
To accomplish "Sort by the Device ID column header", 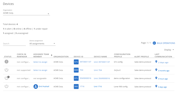I will [x=79, y=57].
